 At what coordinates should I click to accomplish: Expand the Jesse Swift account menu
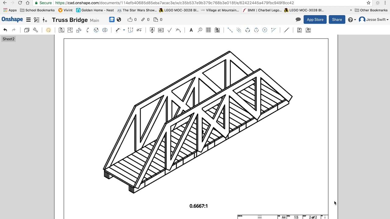tap(374, 19)
